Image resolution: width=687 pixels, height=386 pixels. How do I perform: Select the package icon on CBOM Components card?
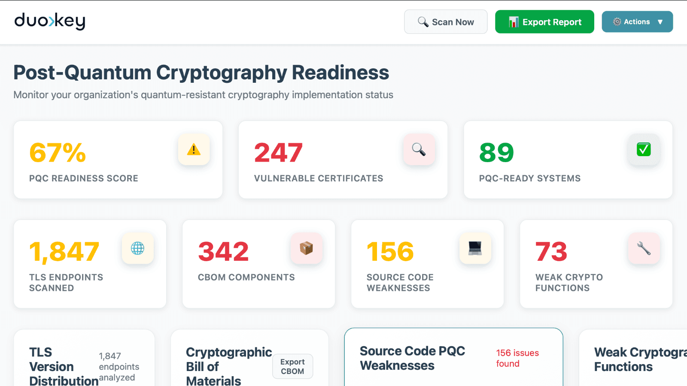tap(306, 248)
